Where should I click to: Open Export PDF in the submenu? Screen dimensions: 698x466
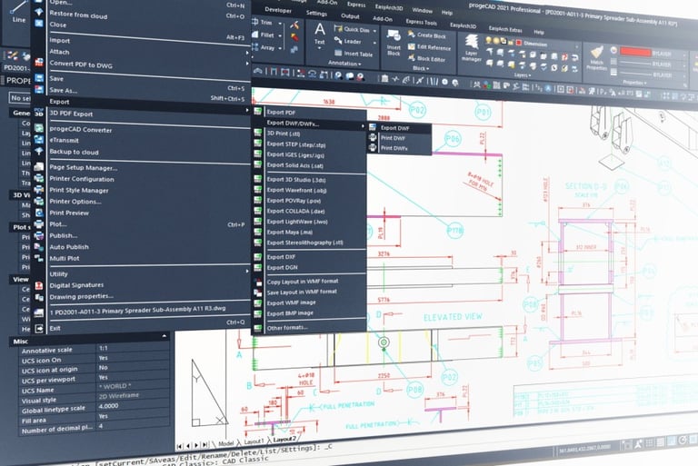281,112
